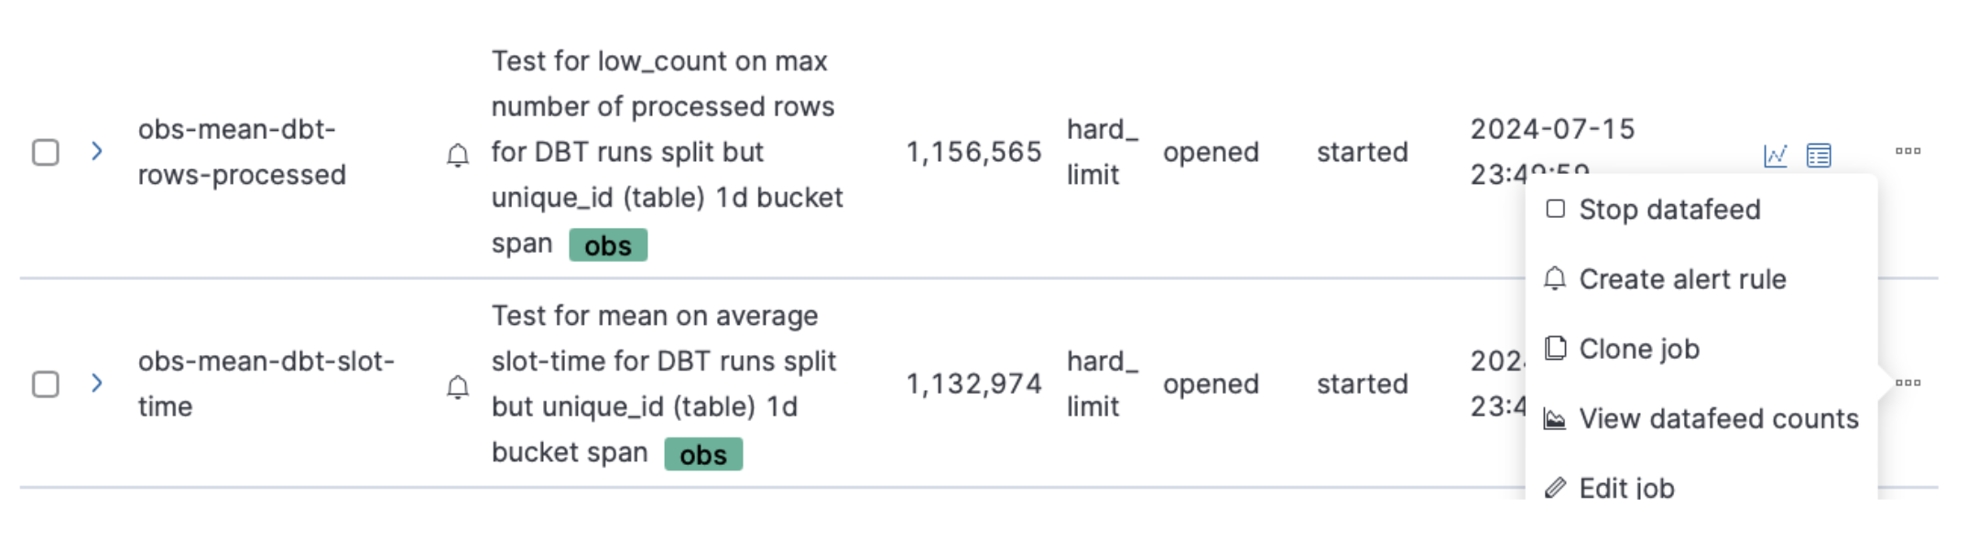Click three-dot actions for obs-mean-dbt-slot-time
Image resolution: width=1978 pixels, height=540 pixels.
(1908, 383)
